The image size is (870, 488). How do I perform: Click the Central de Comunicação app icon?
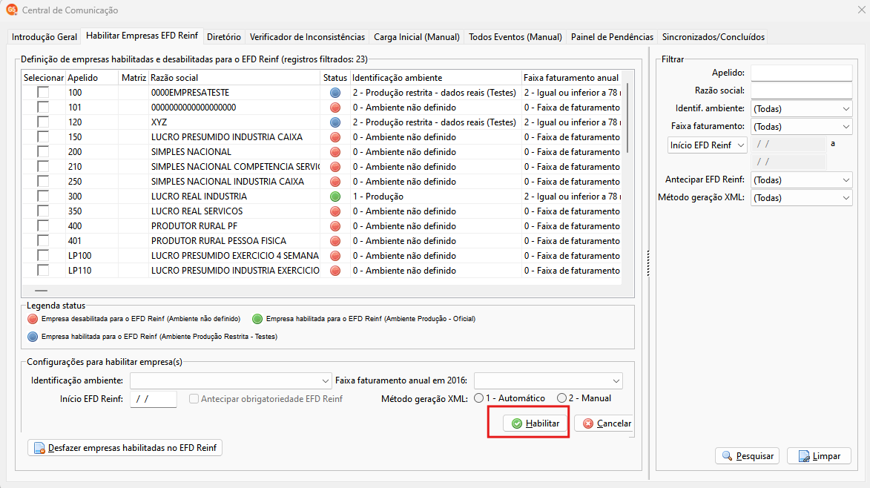pos(12,10)
